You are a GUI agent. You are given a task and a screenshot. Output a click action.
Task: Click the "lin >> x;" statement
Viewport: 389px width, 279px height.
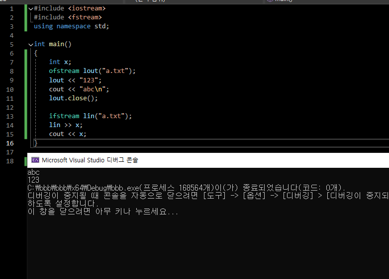coord(66,125)
